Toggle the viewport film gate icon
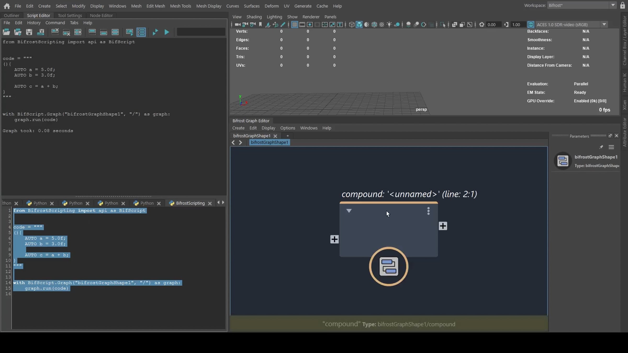The height and width of the screenshot is (353, 628). tap(302, 25)
